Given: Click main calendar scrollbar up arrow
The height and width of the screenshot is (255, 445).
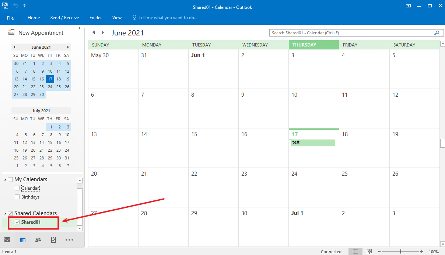Looking at the screenshot, I should 442,43.
